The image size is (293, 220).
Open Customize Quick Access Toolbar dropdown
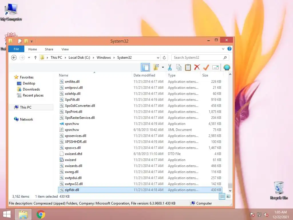pyautogui.click(x=31, y=41)
